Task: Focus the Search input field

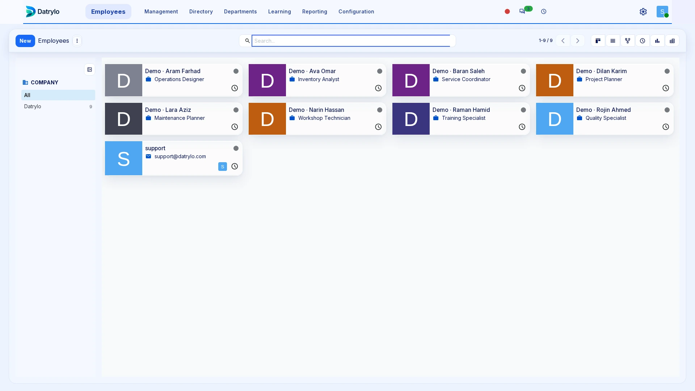Action: [351, 41]
